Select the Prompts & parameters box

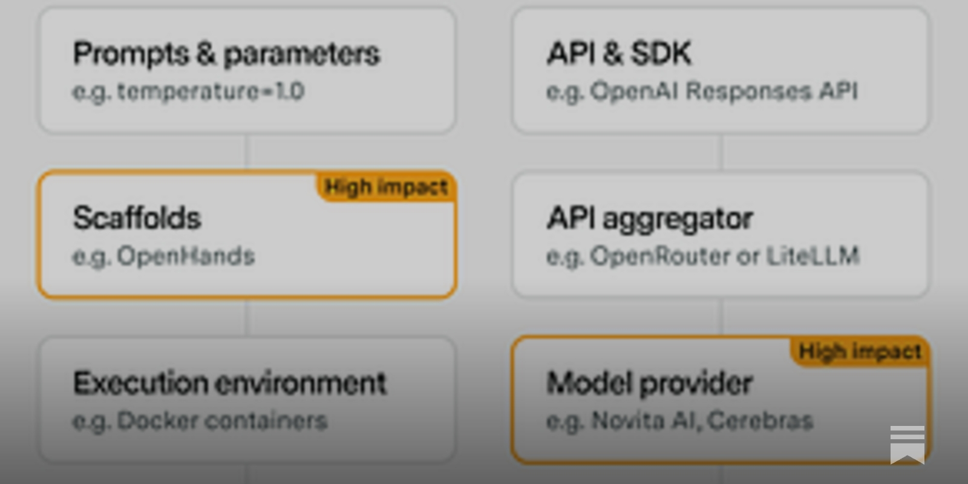247,70
